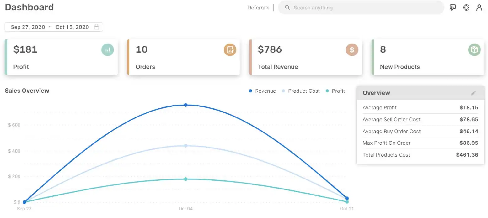Image resolution: width=488 pixels, height=218 pixels.
Task: Click the dollar icon on the Total Revenue card
Action: 352,49
